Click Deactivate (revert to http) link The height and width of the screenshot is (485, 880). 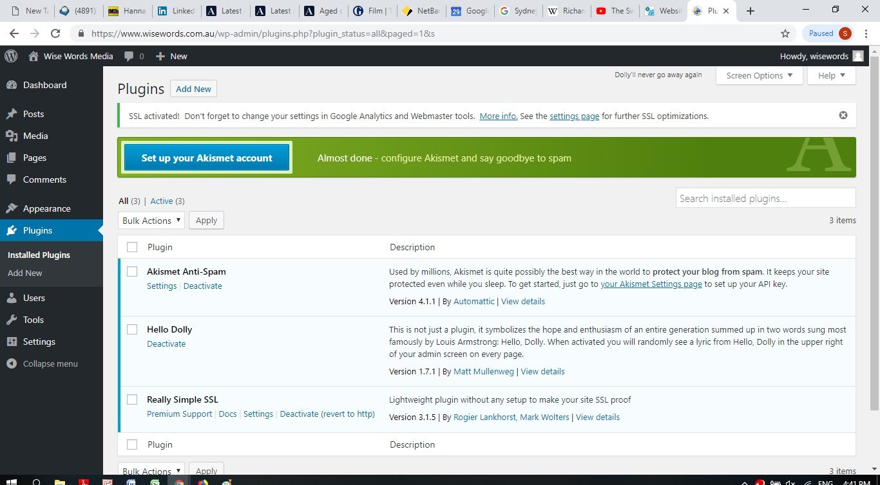(327, 414)
